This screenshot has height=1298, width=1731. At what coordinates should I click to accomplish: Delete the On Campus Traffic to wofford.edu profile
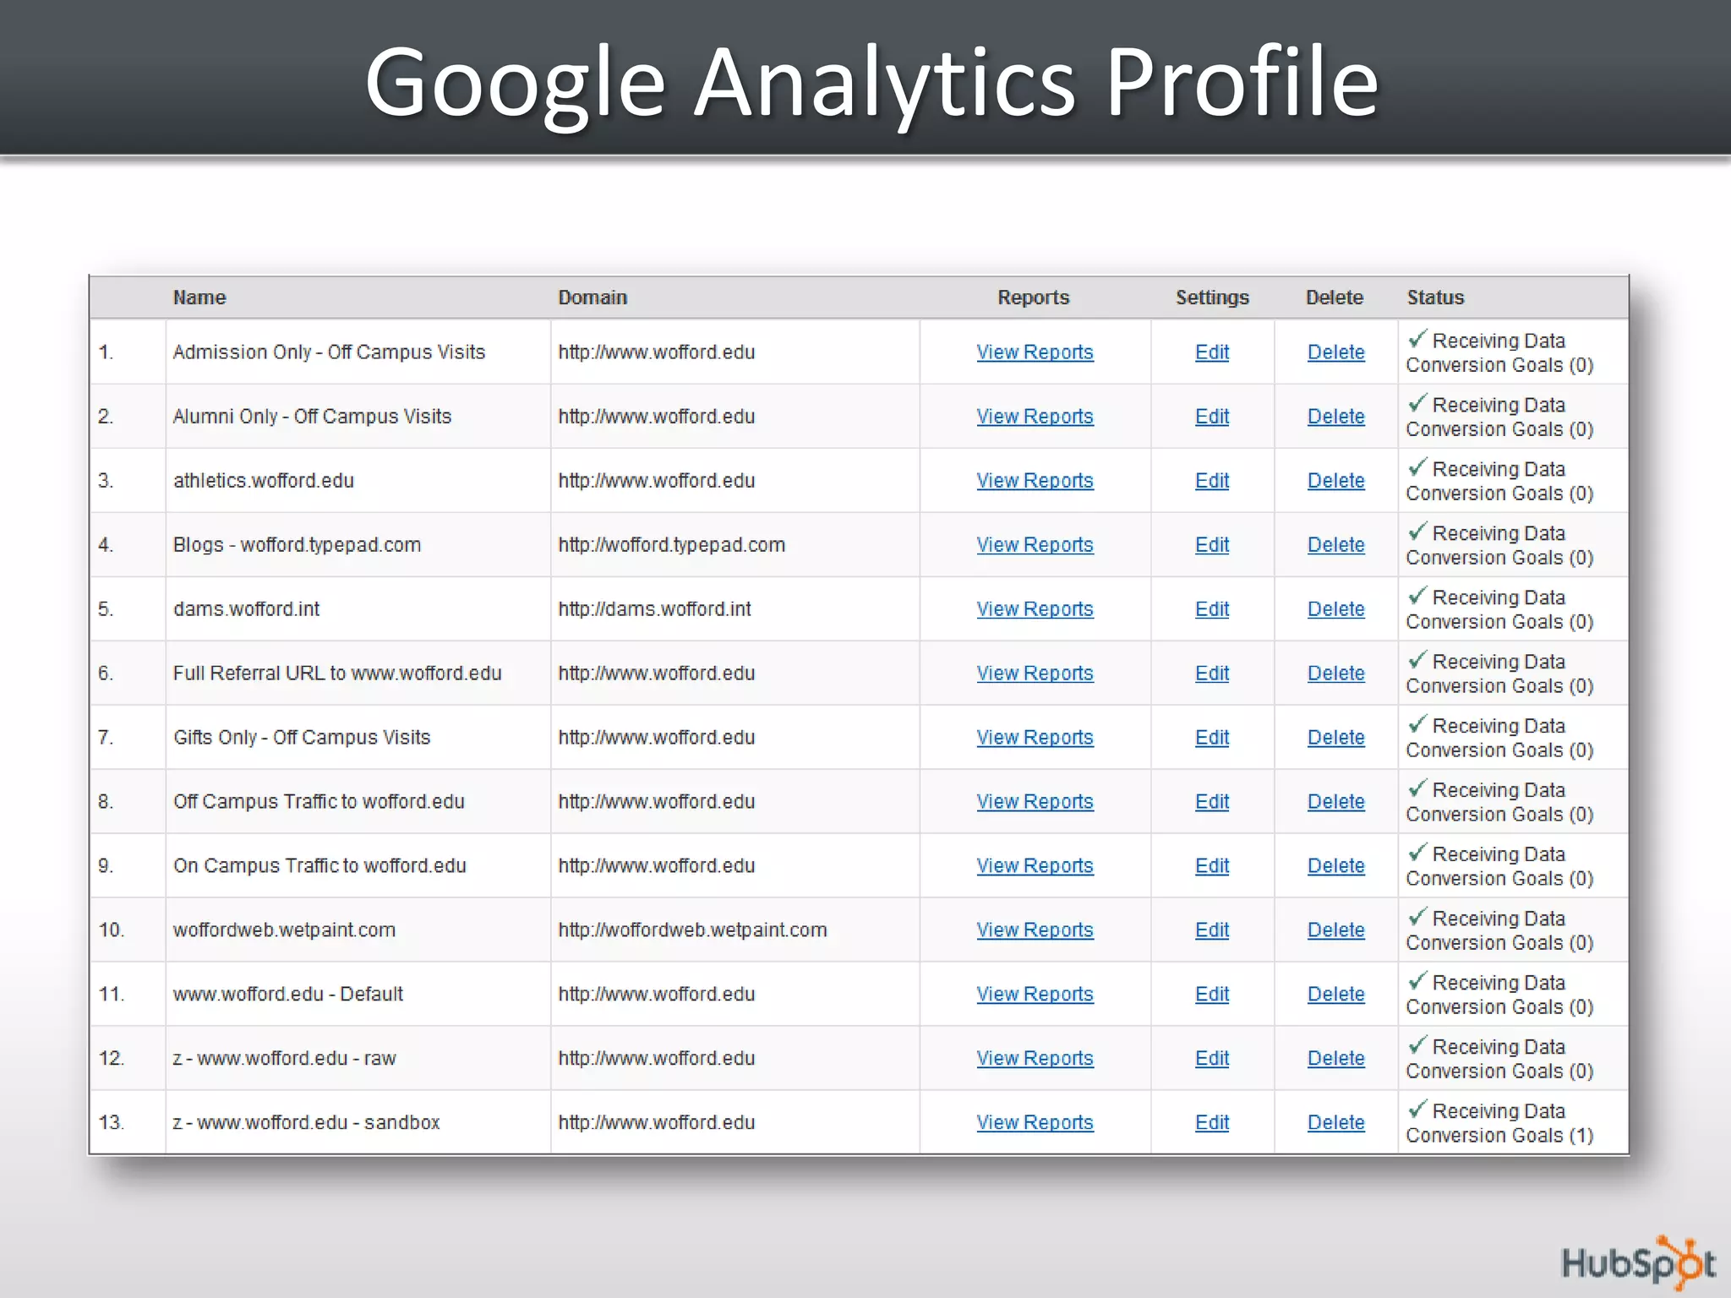[x=1335, y=866]
